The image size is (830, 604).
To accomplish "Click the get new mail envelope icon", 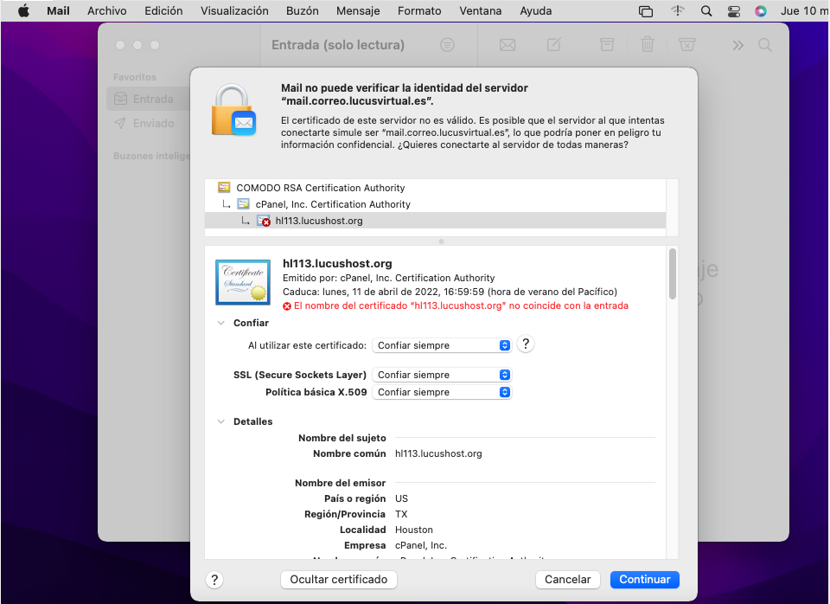I will (508, 45).
